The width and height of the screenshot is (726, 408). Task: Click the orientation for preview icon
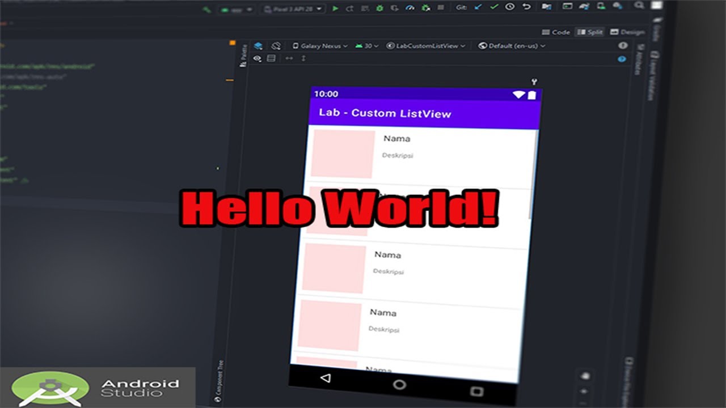pyautogui.click(x=276, y=46)
